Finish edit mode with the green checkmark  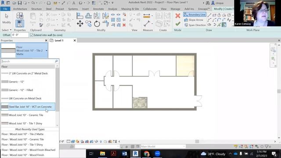[x=178, y=24]
